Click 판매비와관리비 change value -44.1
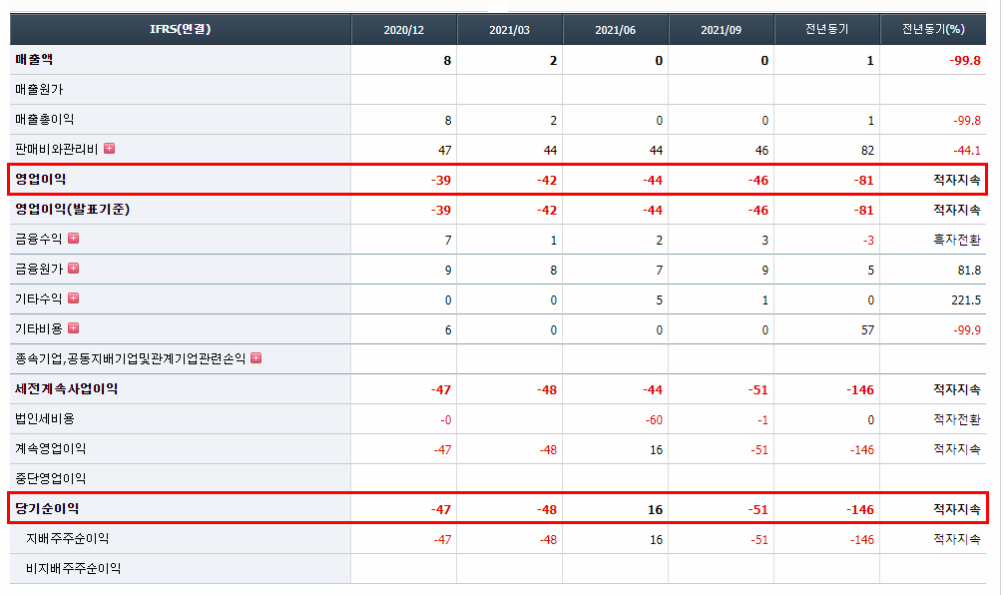The image size is (1003, 595). (967, 151)
